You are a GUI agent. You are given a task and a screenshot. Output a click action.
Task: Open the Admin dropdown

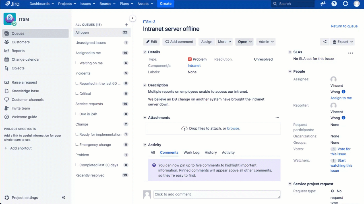(x=266, y=42)
